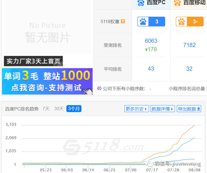Viewport: 207px width, 173px height.
Task: Click 导出数据 to export data
Action: (189, 109)
